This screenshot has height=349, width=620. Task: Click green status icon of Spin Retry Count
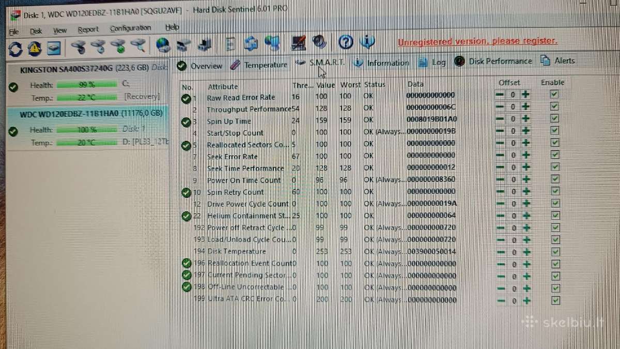(x=186, y=193)
